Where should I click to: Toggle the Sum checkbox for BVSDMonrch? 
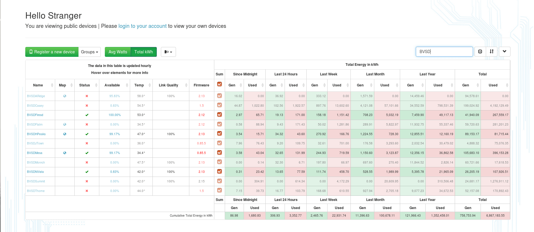point(220,162)
